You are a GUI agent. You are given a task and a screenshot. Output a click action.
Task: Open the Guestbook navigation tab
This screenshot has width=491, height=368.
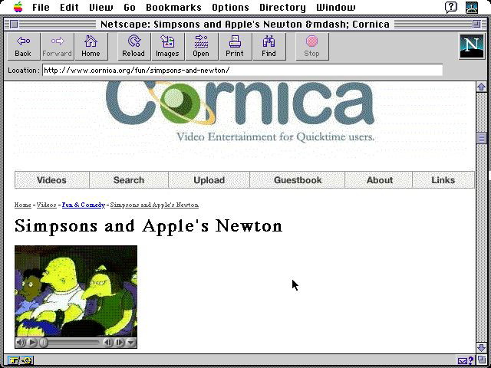[298, 180]
